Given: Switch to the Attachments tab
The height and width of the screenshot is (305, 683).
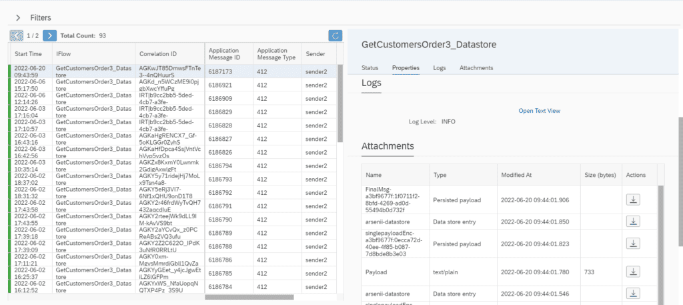Looking at the screenshot, I should click(476, 68).
